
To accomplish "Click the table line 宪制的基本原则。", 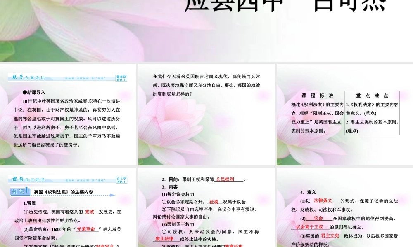I will tap(309, 131).
